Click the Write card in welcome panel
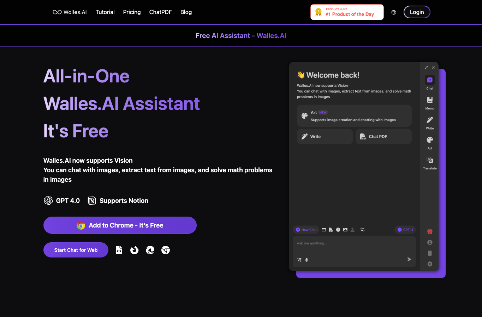Image resolution: width=482 pixels, height=317 pixels. (325, 137)
